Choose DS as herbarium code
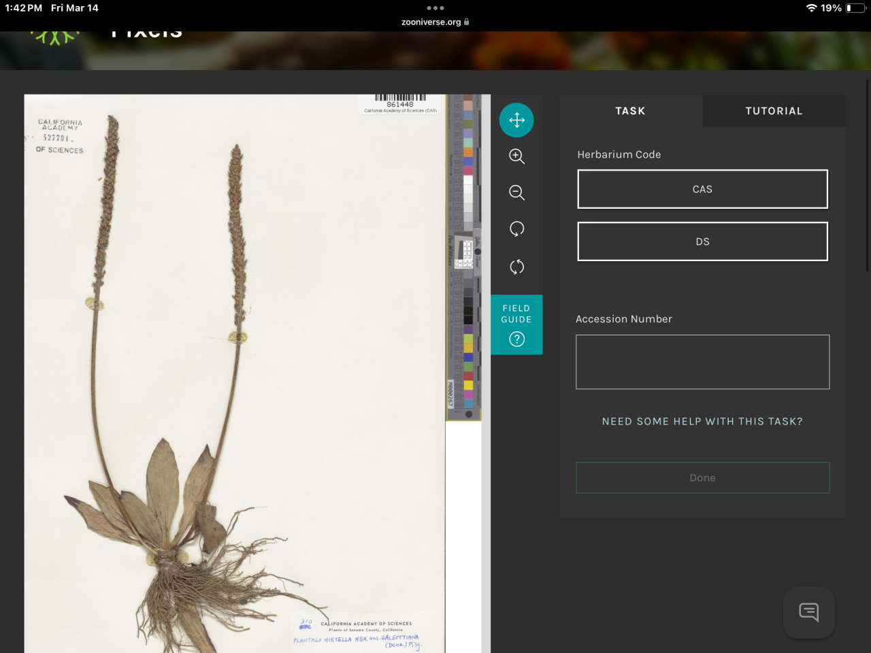The height and width of the screenshot is (653, 871). click(x=702, y=241)
